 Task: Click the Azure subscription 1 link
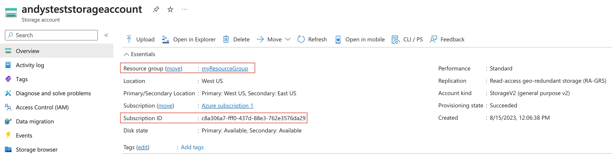pos(227,106)
